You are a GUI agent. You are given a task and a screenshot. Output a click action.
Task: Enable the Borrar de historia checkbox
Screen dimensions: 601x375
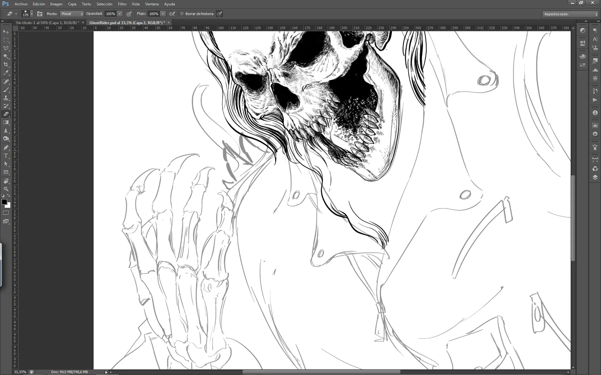(182, 14)
